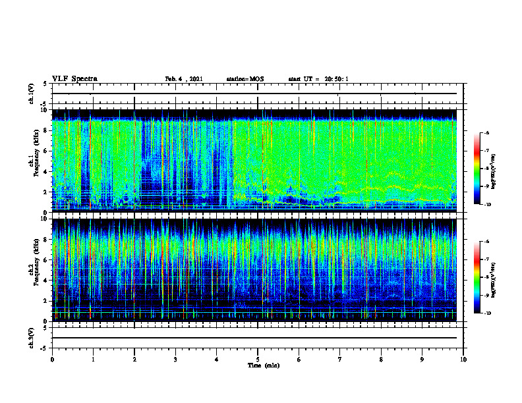Click the "-10" label on lower color scale
The height and width of the screenshot is (403, 522).
pyautogui.click(x=487, y=313)
